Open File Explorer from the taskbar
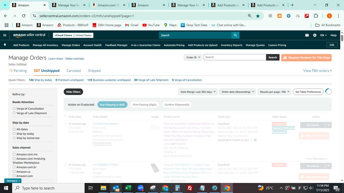 coord(104,188)
